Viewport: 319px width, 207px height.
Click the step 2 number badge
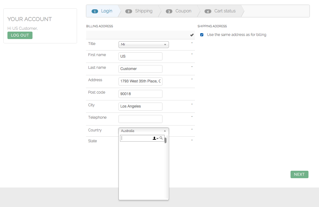coord(128,11)
